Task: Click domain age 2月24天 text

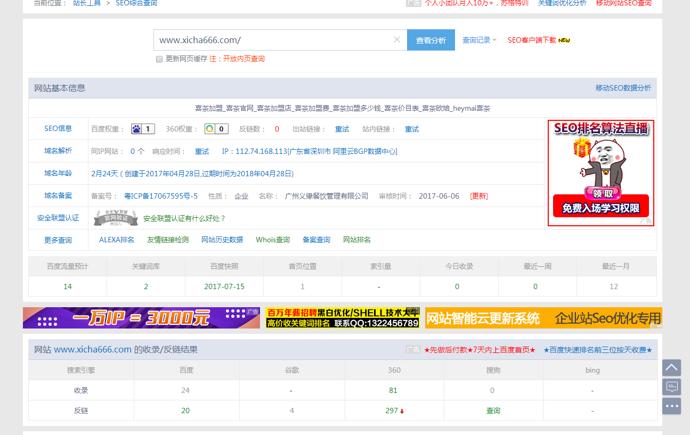Action: (103, 174)
